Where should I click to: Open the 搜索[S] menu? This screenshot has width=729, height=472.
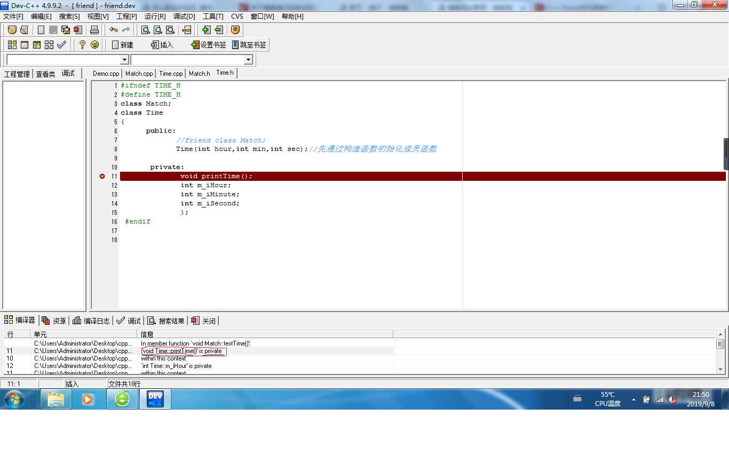(69, 17)
